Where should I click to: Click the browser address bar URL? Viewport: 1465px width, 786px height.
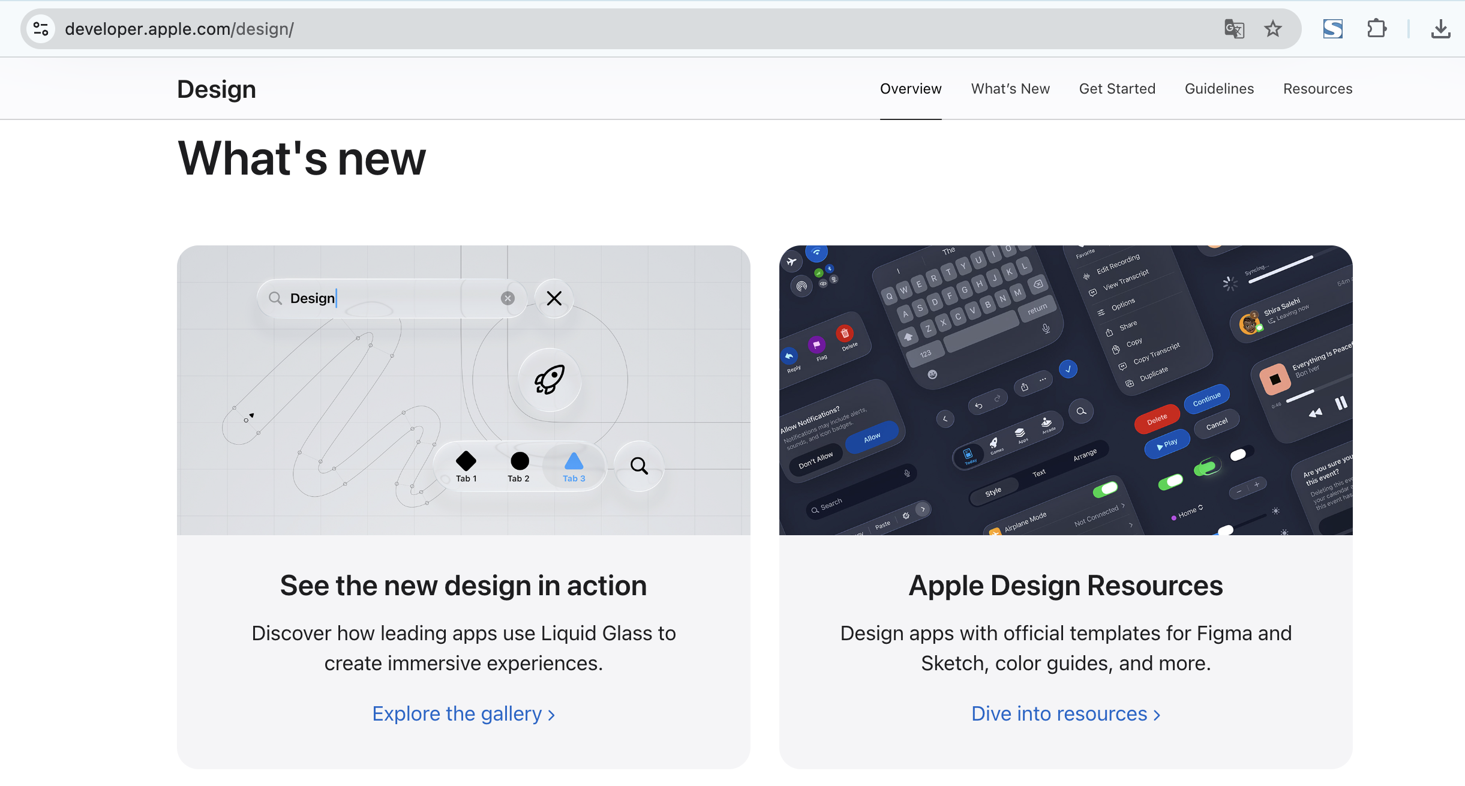[x=179, y=29]
